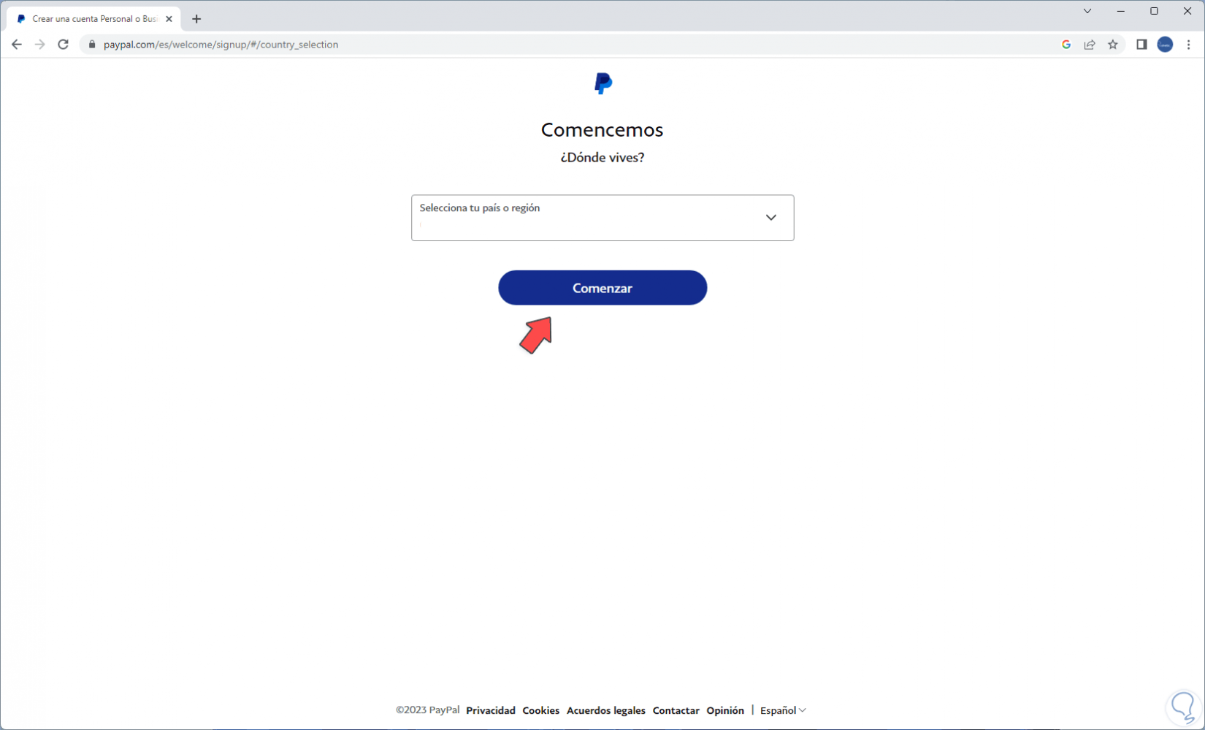Click the Comencemos heading text
Viewport: 1205px width, 730px height.
point(602,129)
